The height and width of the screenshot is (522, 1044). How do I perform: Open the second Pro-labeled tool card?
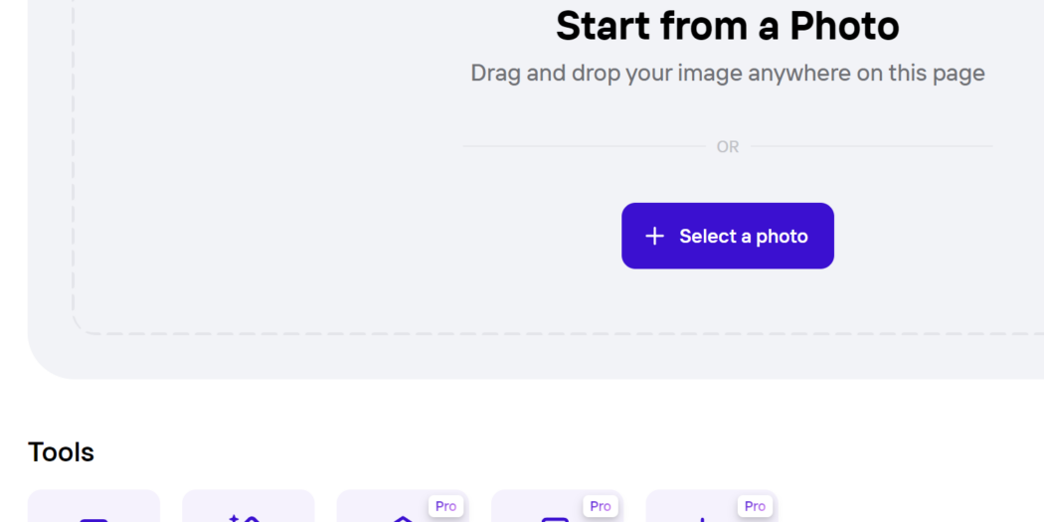(x=557, y=507)
